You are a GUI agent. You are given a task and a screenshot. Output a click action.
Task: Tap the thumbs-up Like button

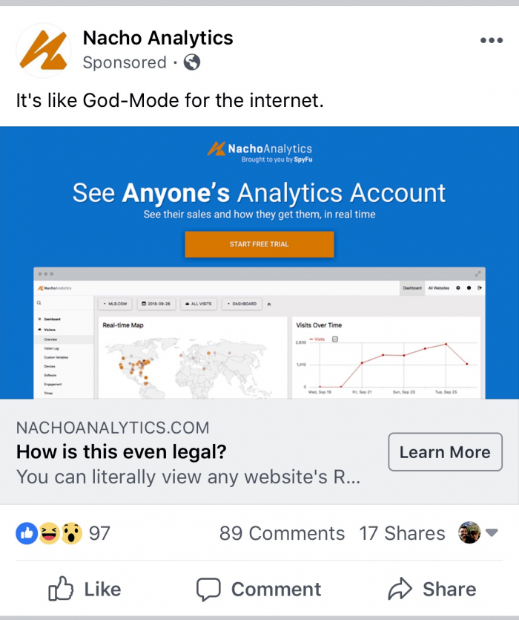coord(85,590)
